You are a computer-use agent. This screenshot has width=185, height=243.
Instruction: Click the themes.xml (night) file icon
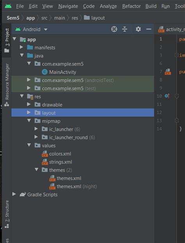point(52,186)
